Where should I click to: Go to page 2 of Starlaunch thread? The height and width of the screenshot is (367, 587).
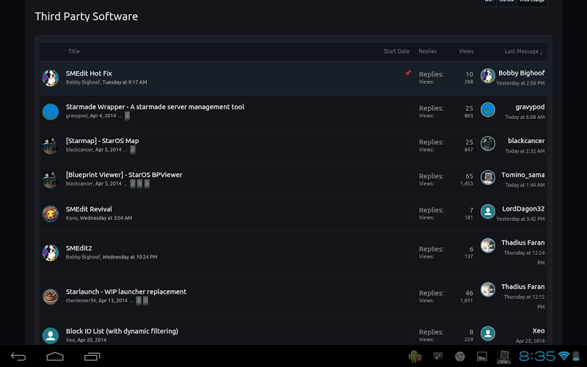click(139, 301)
